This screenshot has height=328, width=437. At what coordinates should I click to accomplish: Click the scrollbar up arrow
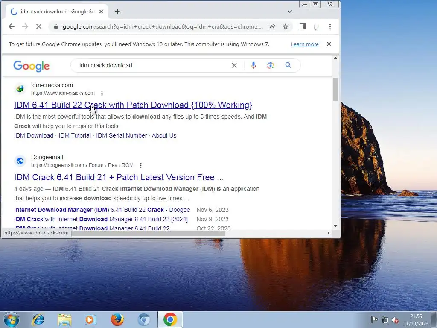tap(335, 58)
